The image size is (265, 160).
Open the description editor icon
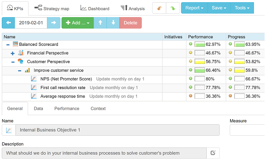click(x=213, y=153)
